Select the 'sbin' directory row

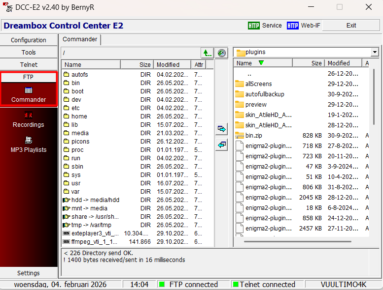[x=137, y=166]
